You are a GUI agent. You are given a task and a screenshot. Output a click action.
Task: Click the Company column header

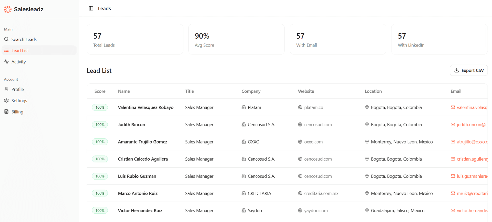(251, 91)
